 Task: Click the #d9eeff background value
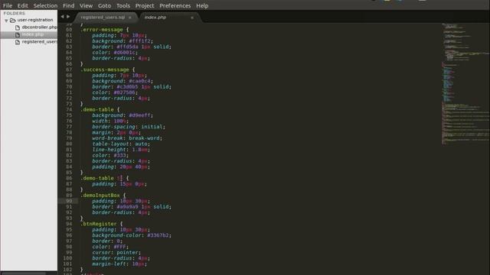tap(139, 115)
